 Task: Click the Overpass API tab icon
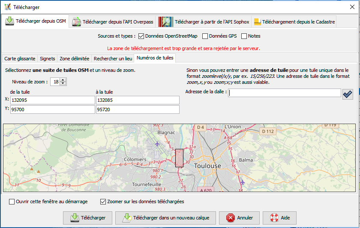[76, 22]
